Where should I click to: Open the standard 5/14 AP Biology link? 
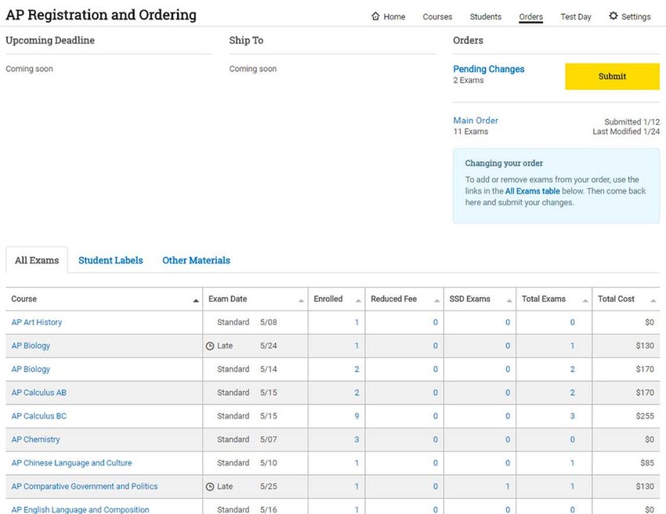[x=31, y=369]
